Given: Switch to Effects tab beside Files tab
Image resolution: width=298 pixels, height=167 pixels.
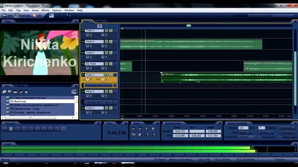Looking at the screenshot, I should click(21, 86).
